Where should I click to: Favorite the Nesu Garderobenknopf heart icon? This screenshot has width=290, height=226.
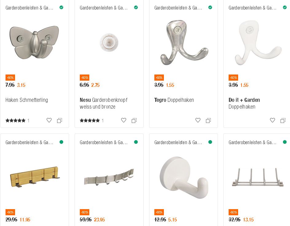tap(124, 120)
